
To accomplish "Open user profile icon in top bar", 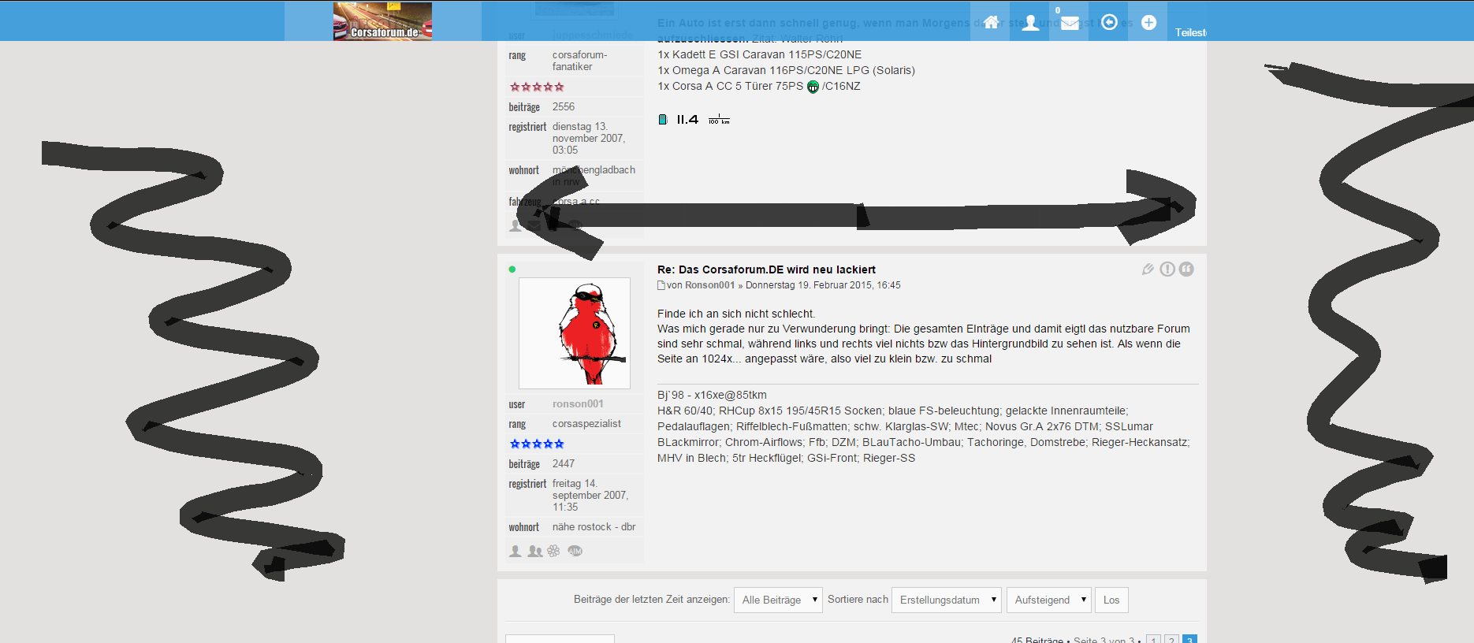I will tap(1030, 23).
